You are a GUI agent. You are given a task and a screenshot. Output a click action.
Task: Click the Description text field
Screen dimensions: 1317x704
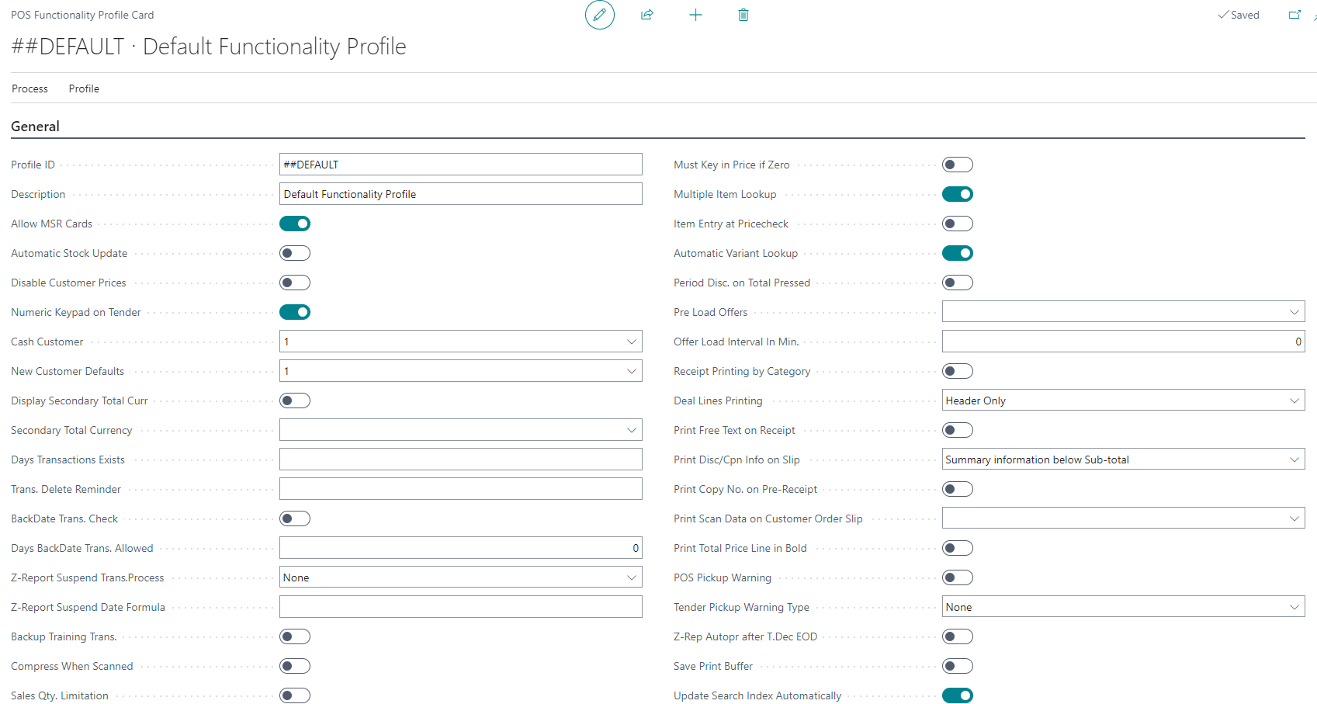[460, 194]
